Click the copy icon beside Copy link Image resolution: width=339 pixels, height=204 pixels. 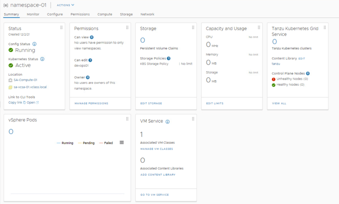point(24,102)
